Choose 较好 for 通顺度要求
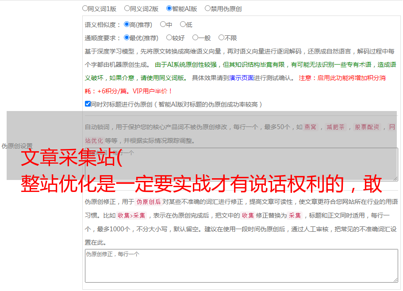Viewport: 403px width, 291px height. (169, 38)
